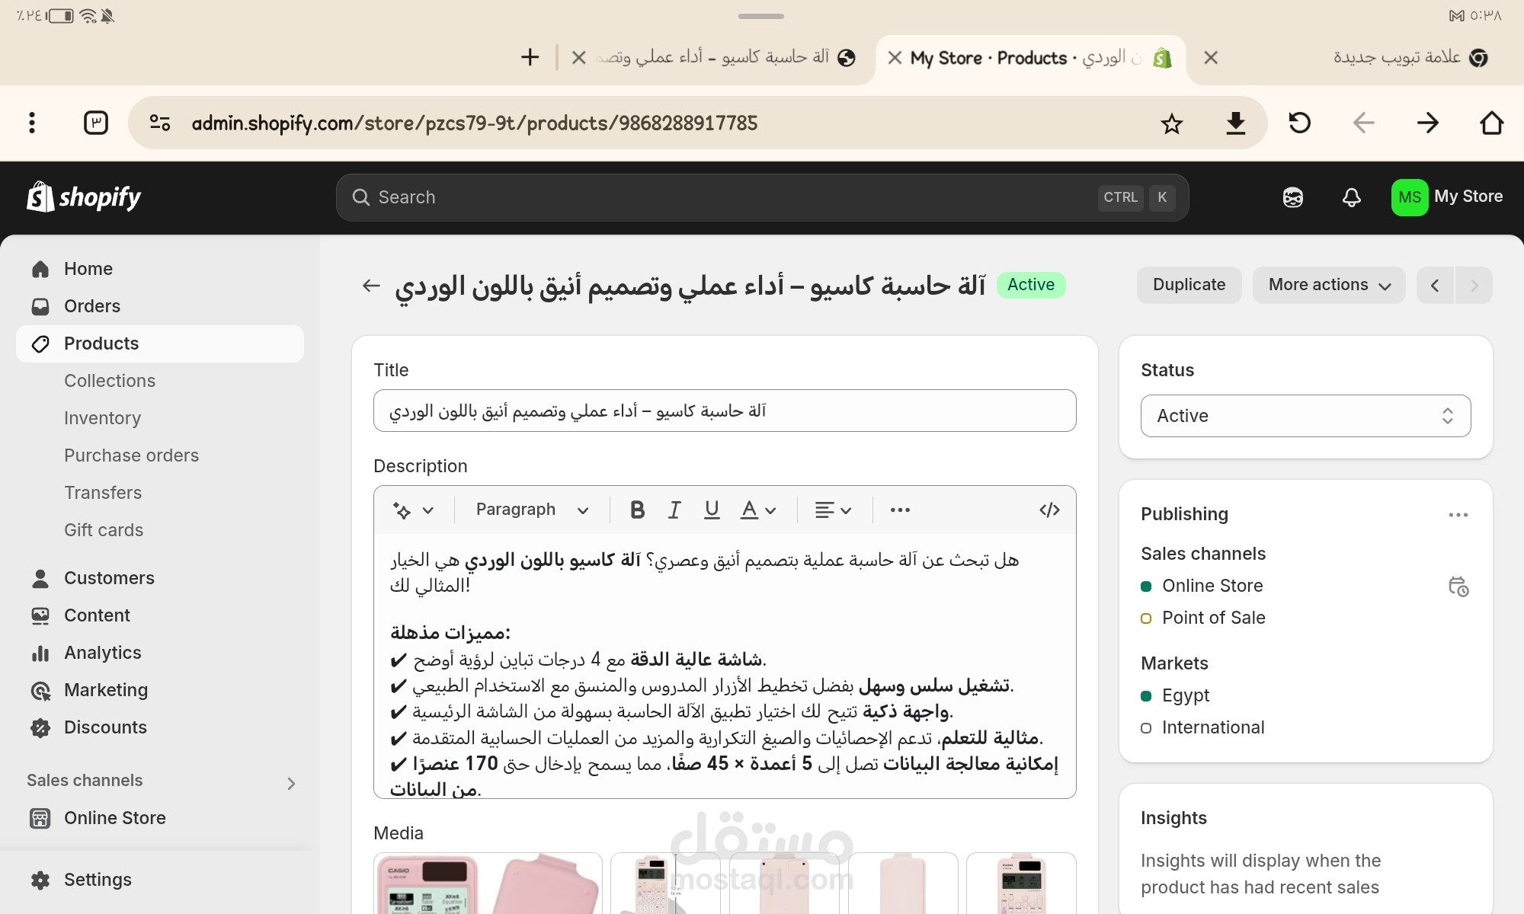Screen dimensions: 1524x914
Task: Click the Egypt market
Action: (x=1186, y=695)
